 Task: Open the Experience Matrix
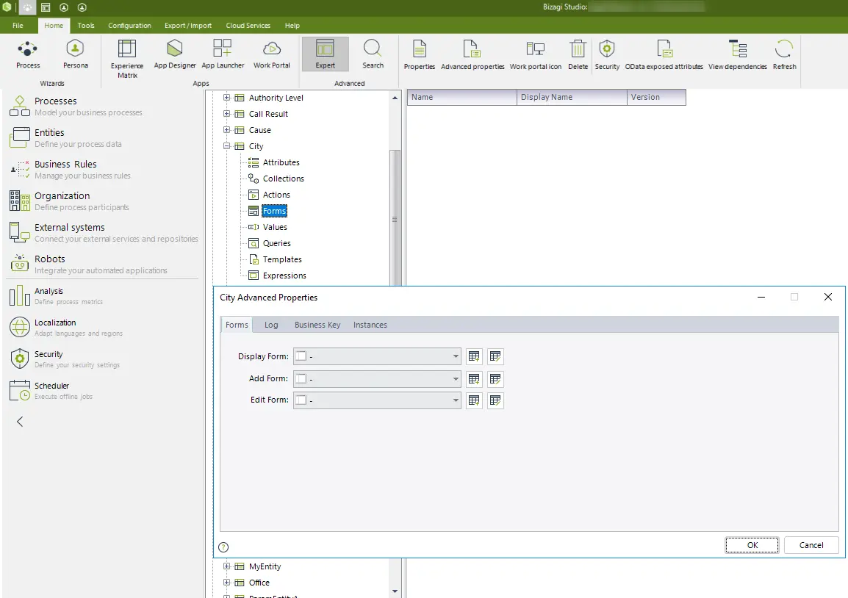coord(127,58)
